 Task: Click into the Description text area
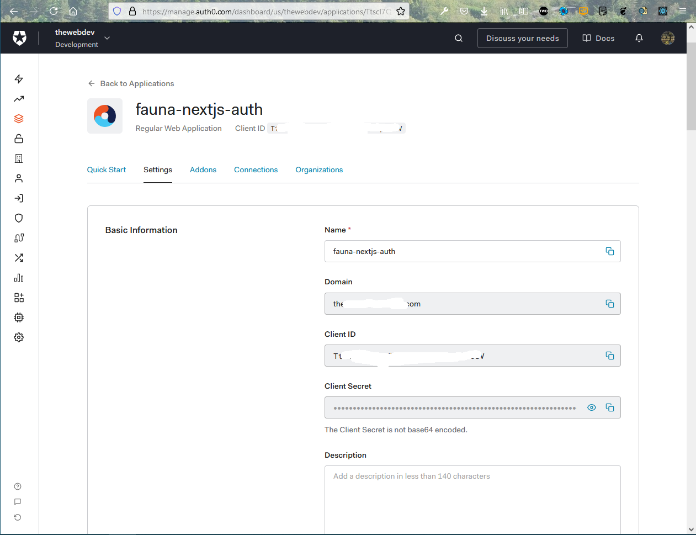(x=472, y=500)
